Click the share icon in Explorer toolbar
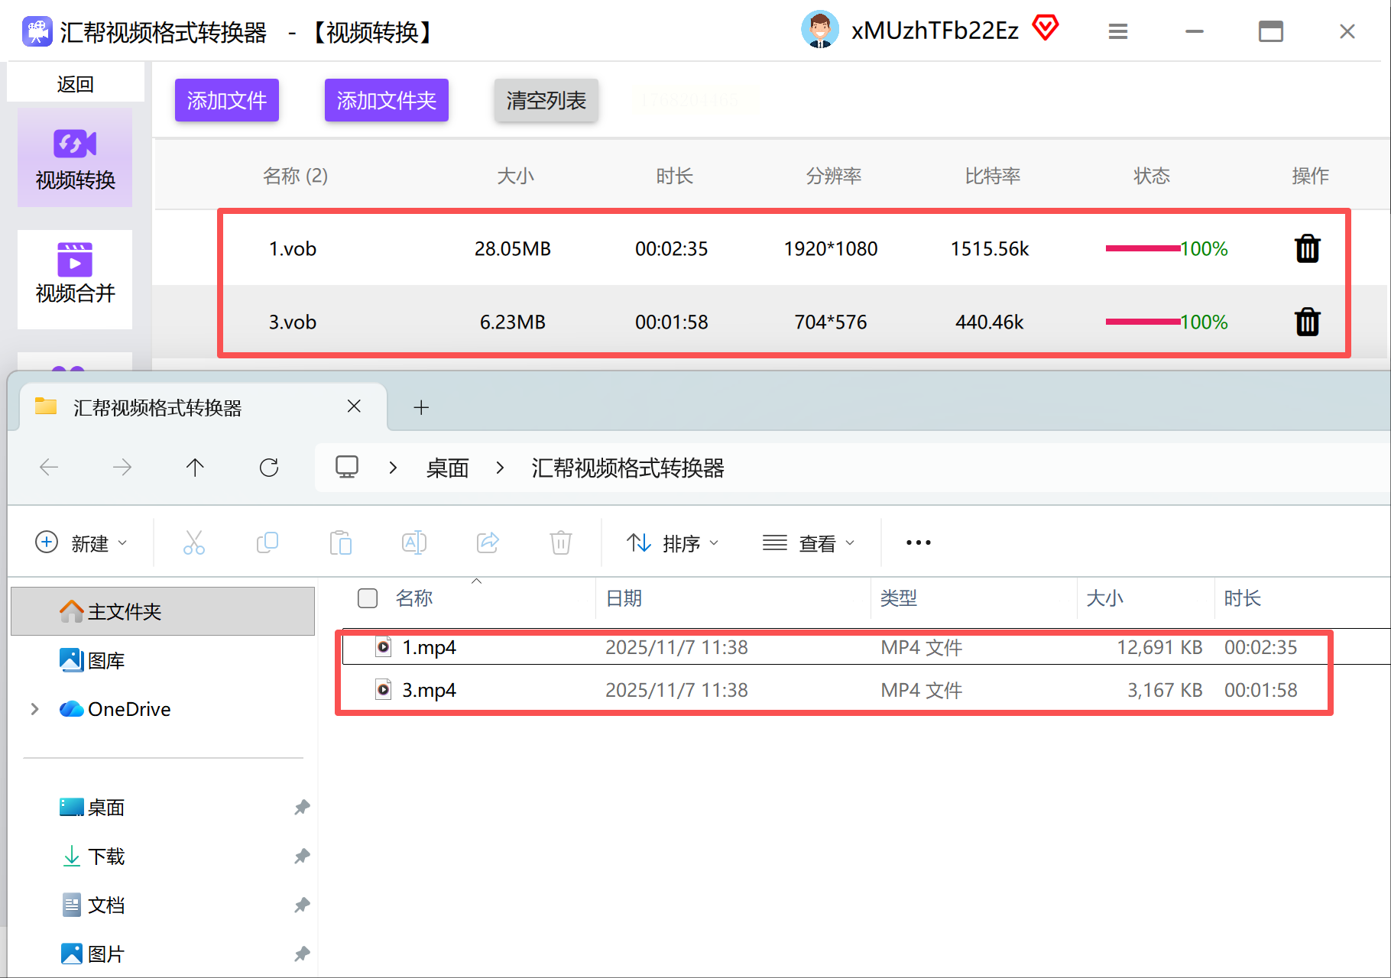The image size is (1391, 978). [488, 542]
